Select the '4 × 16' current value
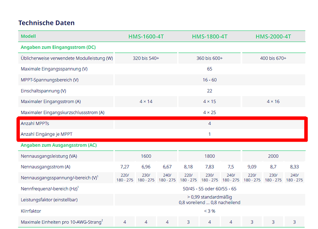Viewport: 318px width, 229px height. tap(273, 102)
